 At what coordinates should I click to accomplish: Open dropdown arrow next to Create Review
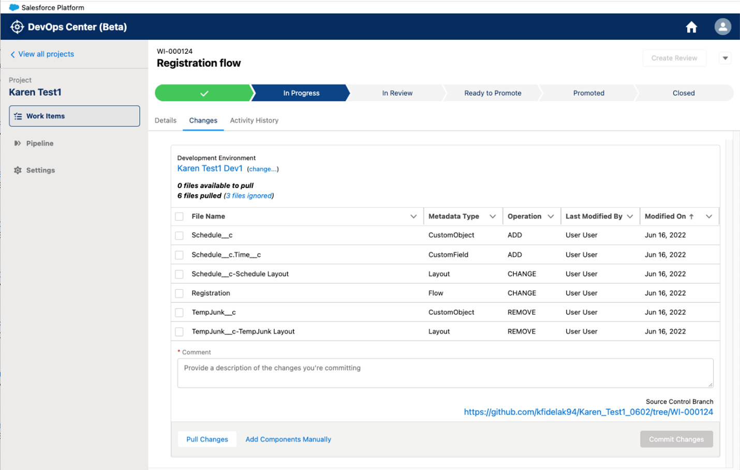click(x=725, y=58)
